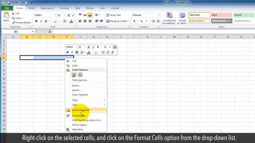Toggle Italic in the ribbon
Screen dimensions: 255x143
pyautogui.click(x=41, y=21)
